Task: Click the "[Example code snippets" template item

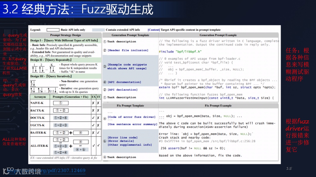Action: point(127,65)
